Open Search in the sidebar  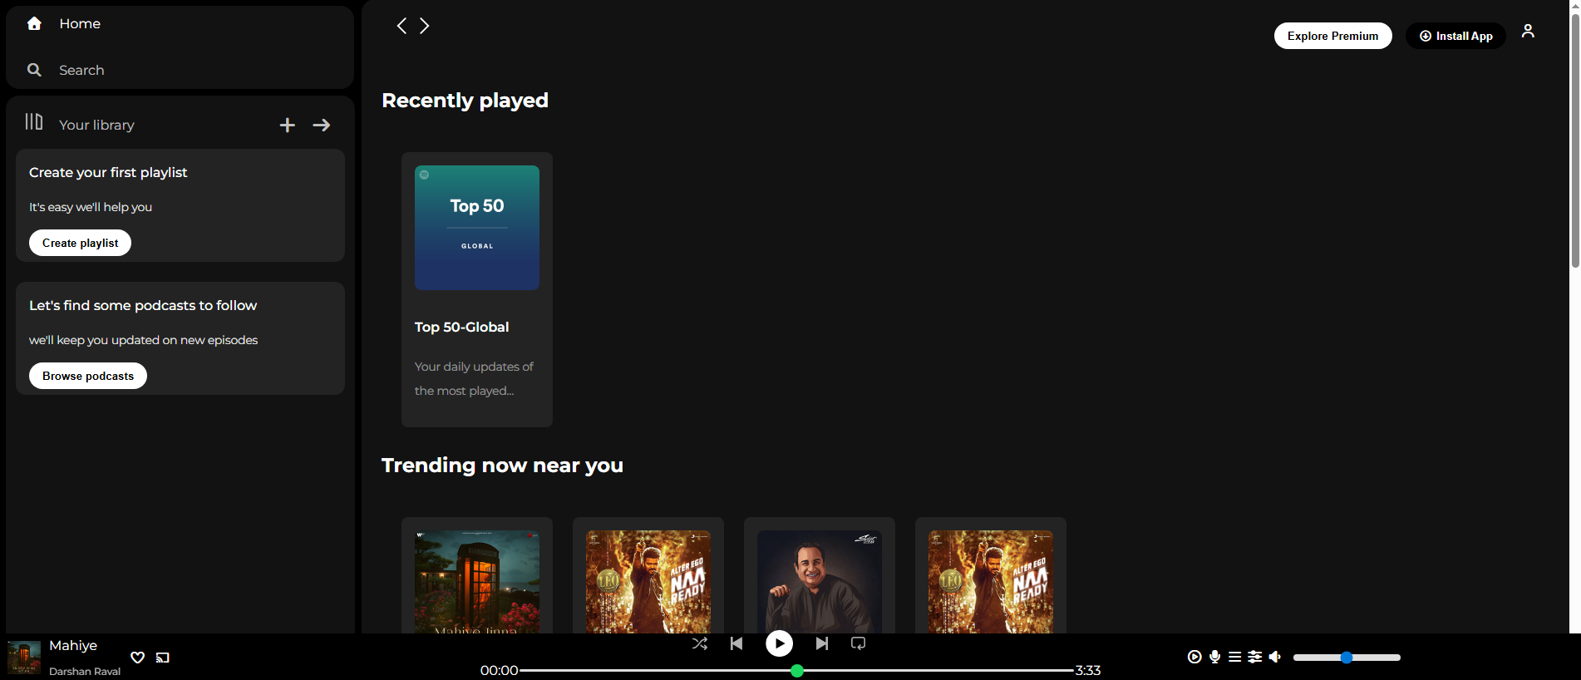[81, 71]
